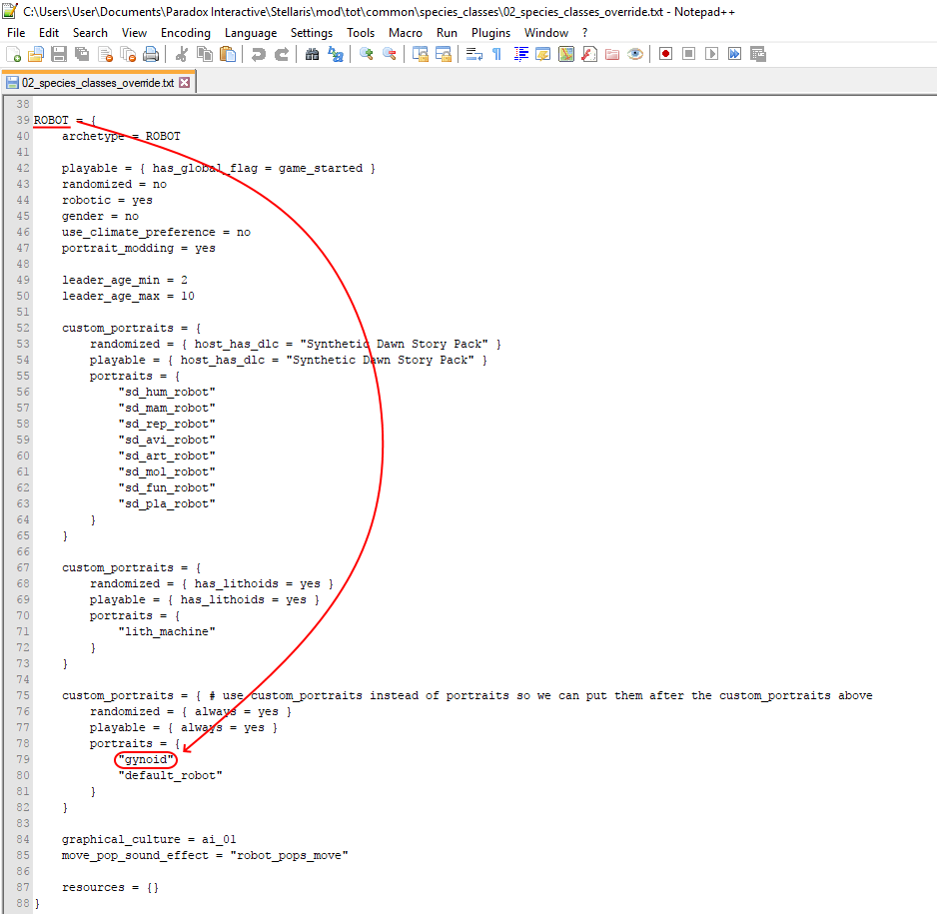
Task: Click the "lith_machine" portrait line
Action: coord(167,631)
